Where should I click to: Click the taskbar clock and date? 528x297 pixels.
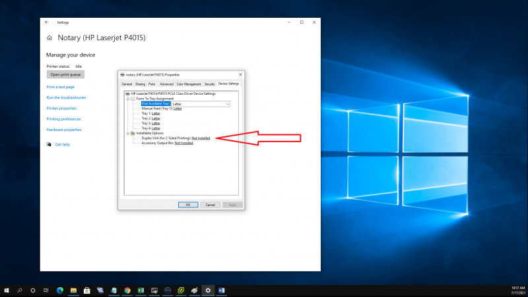[x=518, y=290]
